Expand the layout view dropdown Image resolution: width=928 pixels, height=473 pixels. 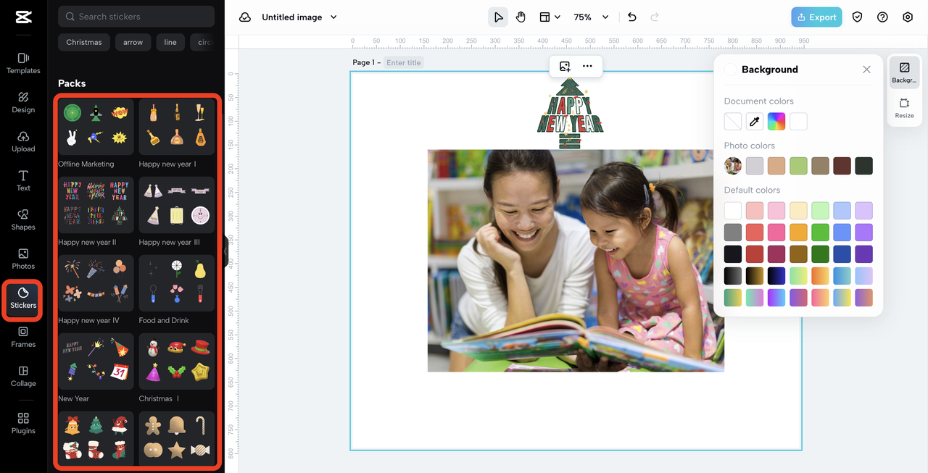(550, 17)
